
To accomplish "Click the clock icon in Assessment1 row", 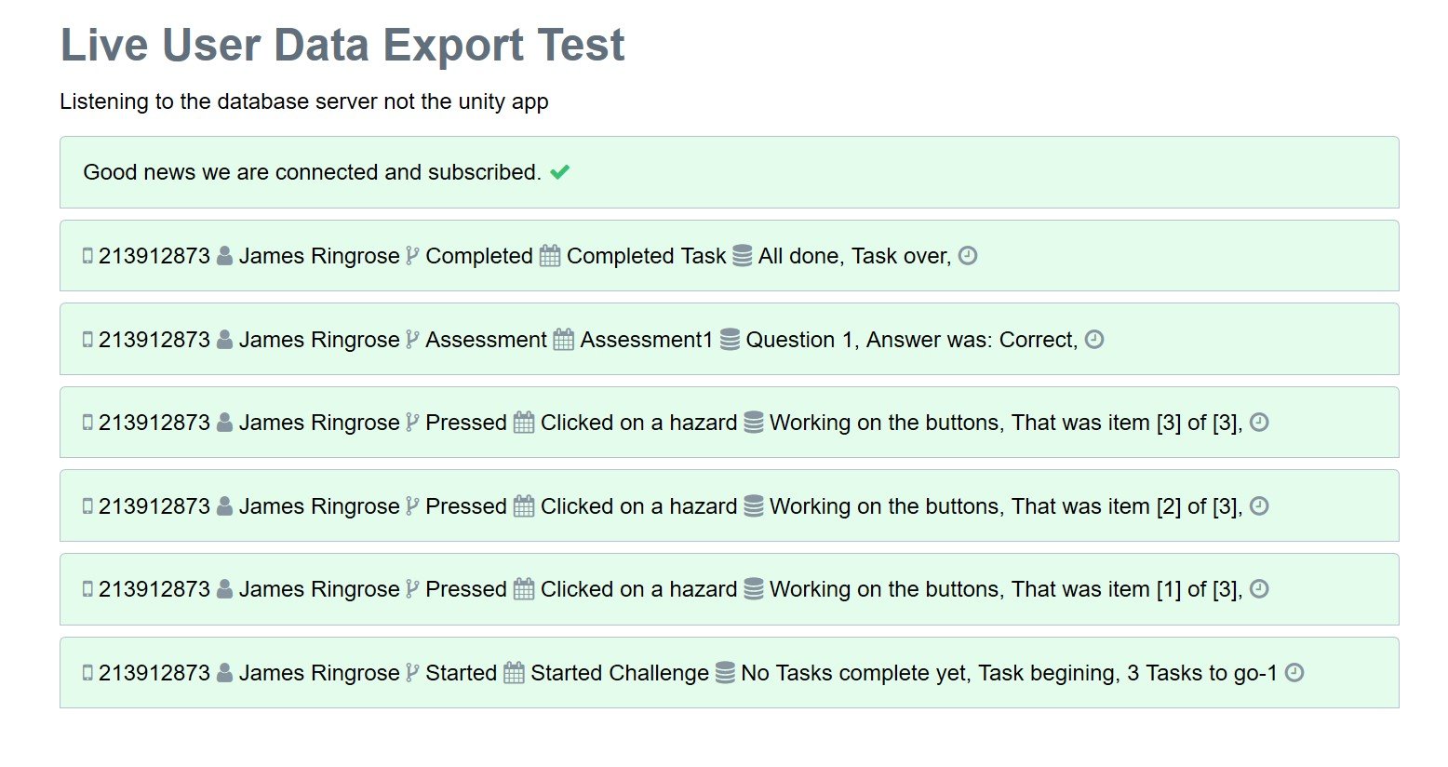I will [1094, 339].
